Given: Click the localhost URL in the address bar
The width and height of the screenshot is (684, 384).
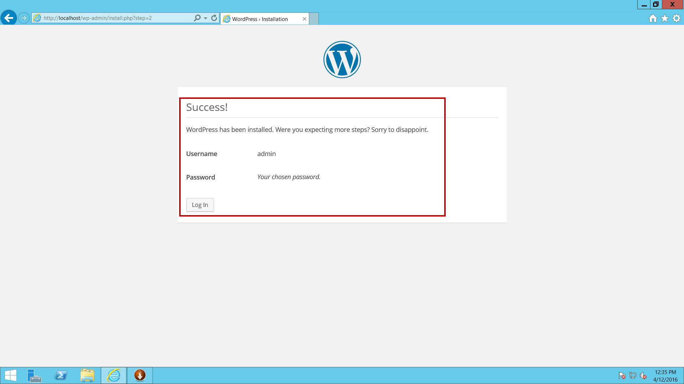Looking at the screenshot, I should point(98,18).
